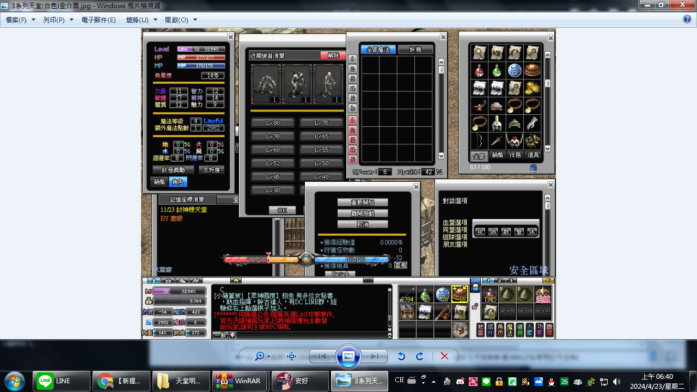697x392 pixels.
Task: Rotate the photo counterclockwise
Action: (401, 356)
